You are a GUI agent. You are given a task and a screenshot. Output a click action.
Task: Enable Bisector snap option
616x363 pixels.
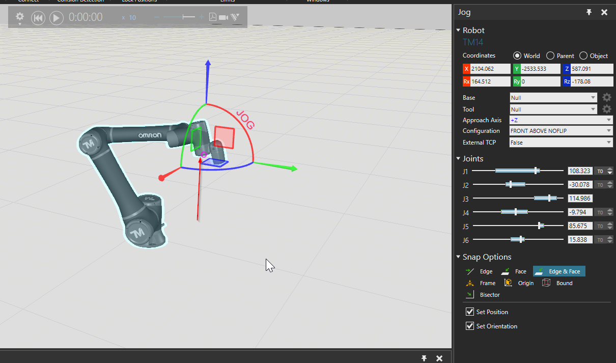point(483,295)
